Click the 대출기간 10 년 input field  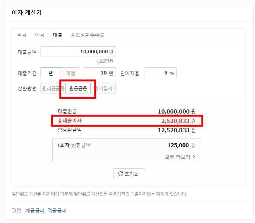coord(100,73)
